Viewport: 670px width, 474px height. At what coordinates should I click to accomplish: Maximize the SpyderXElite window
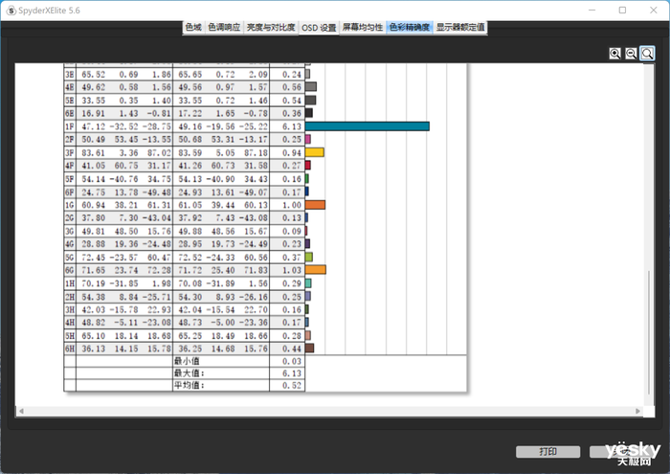(622, 10)
